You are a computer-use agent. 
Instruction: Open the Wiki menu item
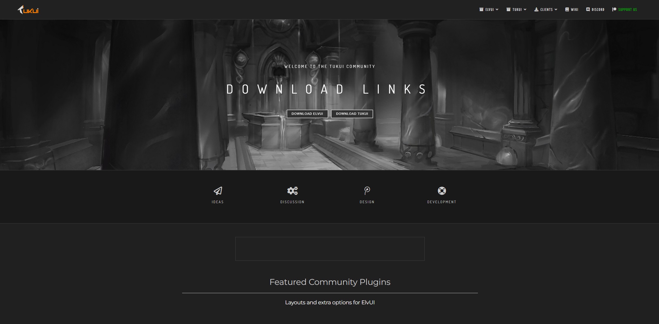[574, 9]
